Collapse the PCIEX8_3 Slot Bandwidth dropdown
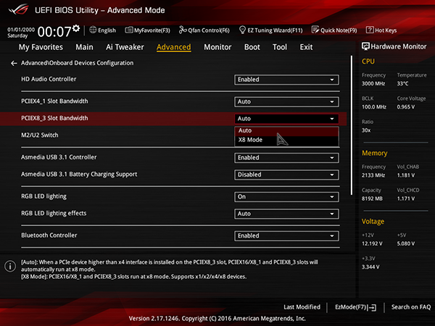The height and width of the screenshot is (326, 435). click(x=286, y=119)
